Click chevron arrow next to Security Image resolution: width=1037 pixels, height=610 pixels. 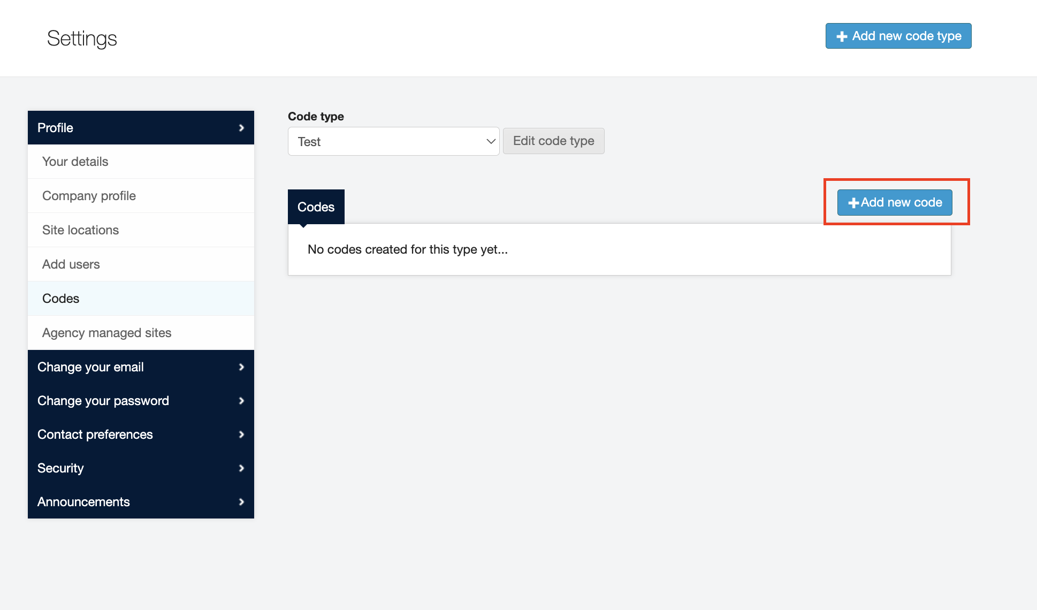pyautogui.click(x=241, y=468)
